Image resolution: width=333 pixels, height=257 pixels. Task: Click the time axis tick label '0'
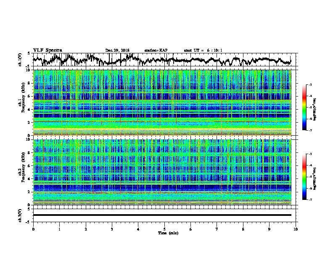33,229
